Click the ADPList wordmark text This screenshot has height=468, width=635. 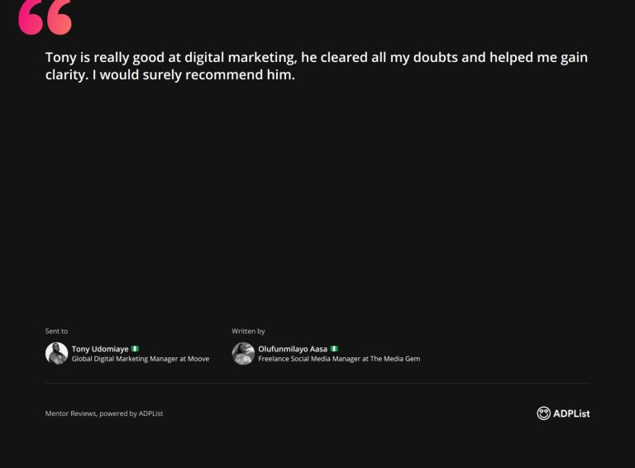point(571,413)
